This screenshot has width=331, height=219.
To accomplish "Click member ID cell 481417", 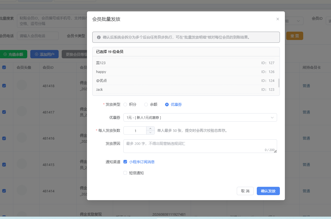I will [x=49, y=112].
